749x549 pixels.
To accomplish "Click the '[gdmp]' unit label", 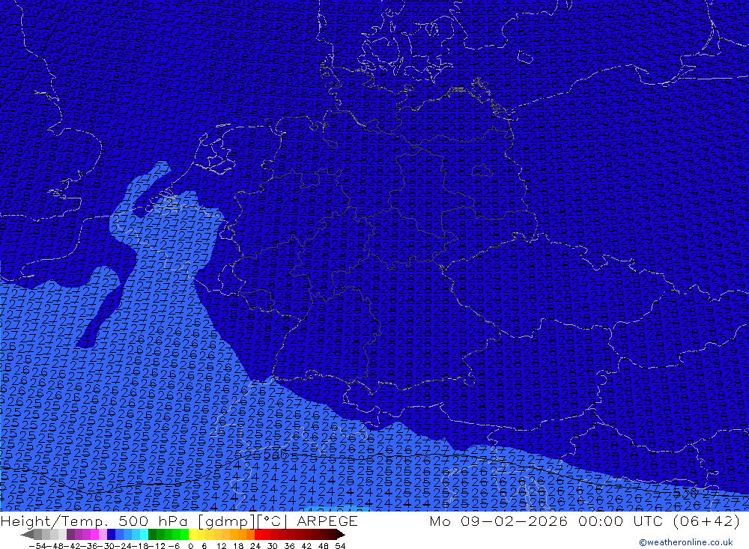I will tap(226, 521).
